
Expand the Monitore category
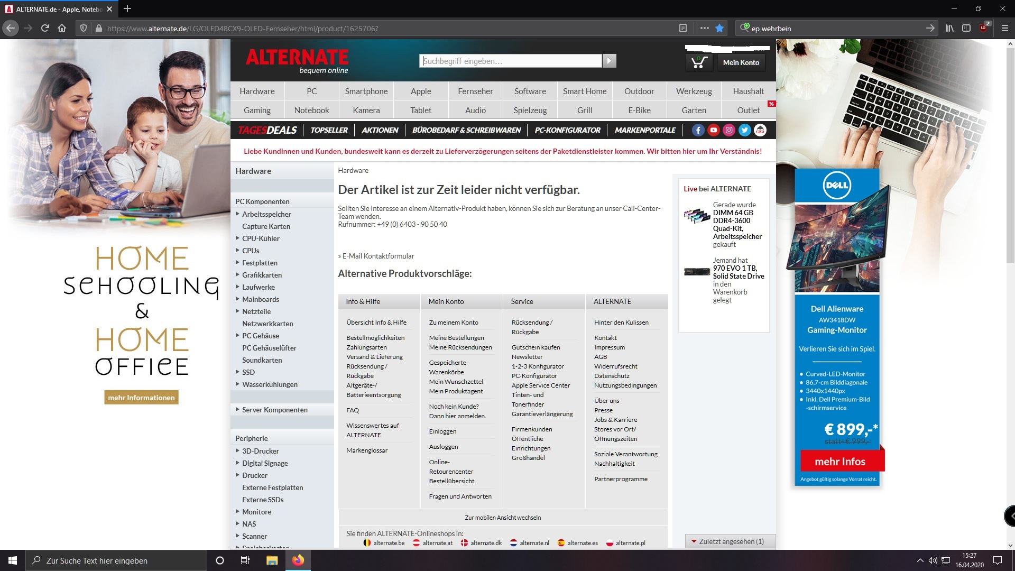tap(237, 512)
